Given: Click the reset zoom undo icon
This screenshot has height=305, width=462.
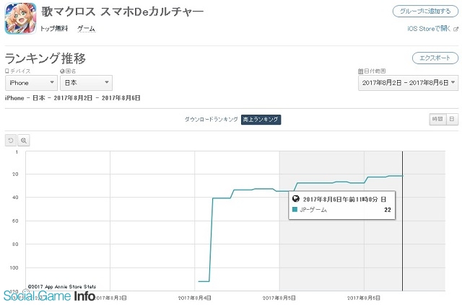Looking at the screenshot, I should coord(11,140).
